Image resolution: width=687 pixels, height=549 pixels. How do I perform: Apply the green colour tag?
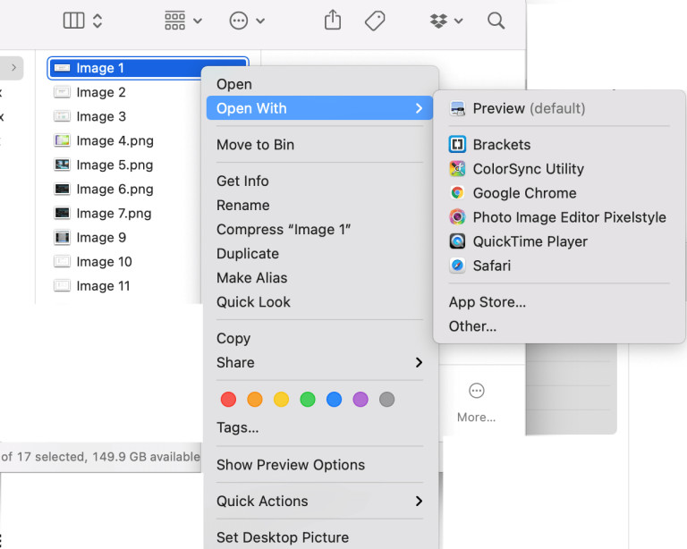coord(308,400)
